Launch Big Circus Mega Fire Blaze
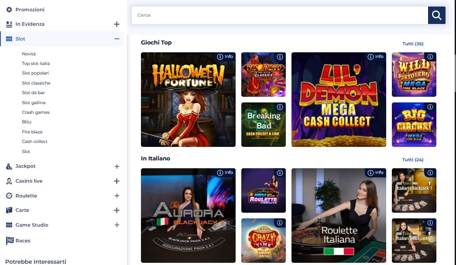The height and width of the screenshot is (265, 456). point(414,124)
